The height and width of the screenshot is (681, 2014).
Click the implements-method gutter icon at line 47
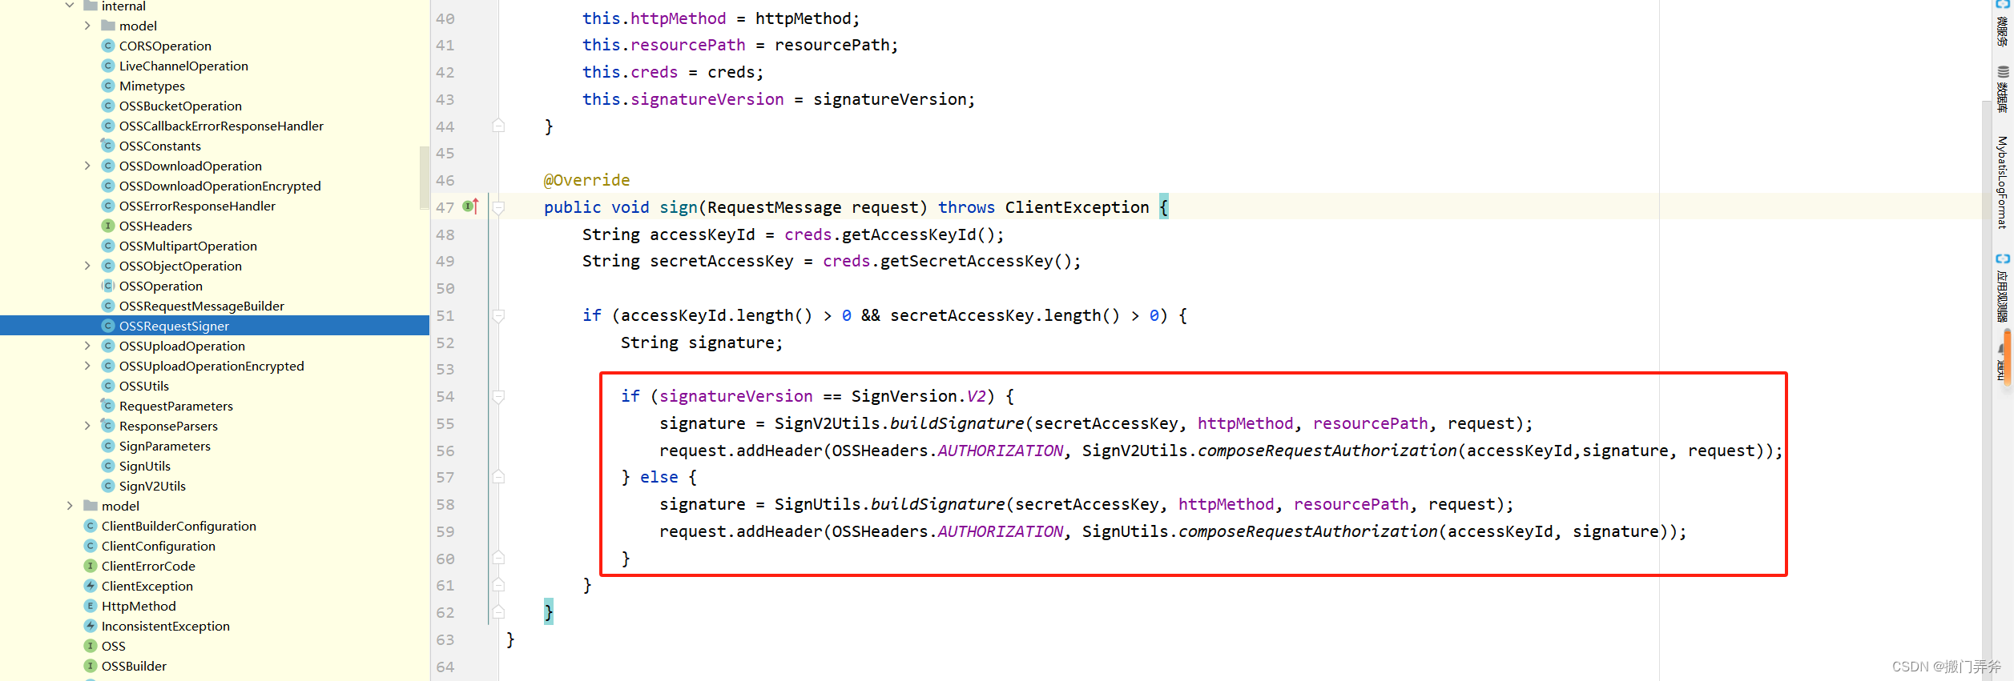pos(471,206)
